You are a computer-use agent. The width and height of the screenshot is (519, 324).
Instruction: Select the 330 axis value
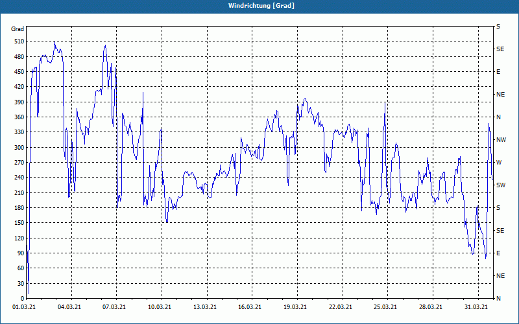[x=19, y=132]
